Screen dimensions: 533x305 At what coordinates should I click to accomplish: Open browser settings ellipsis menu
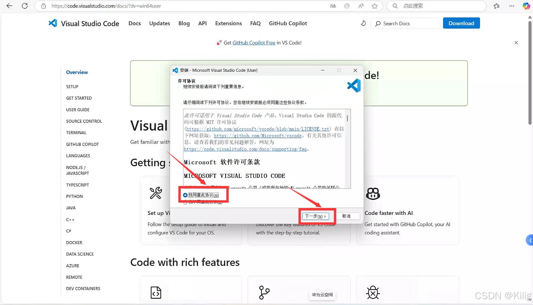click(x=512, y=6)
